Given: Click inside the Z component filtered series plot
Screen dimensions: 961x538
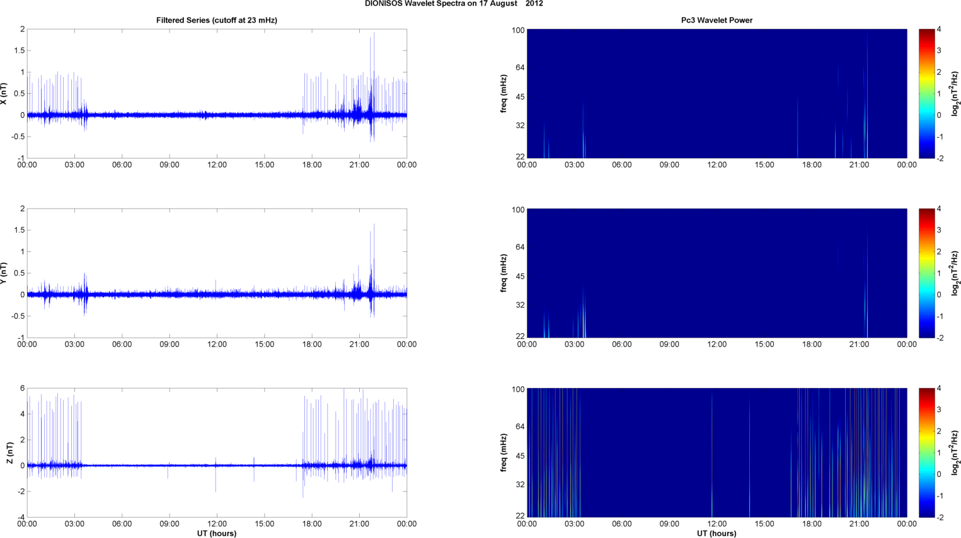Looking at the screenshot, I should pyautogui.click(x=217, y=452).
